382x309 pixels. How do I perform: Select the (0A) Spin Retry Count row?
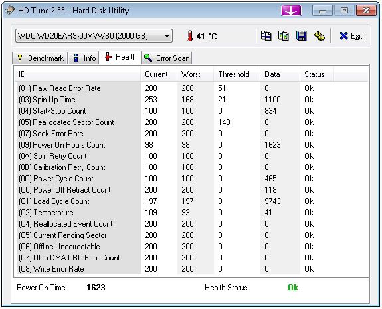coord(175,156)
